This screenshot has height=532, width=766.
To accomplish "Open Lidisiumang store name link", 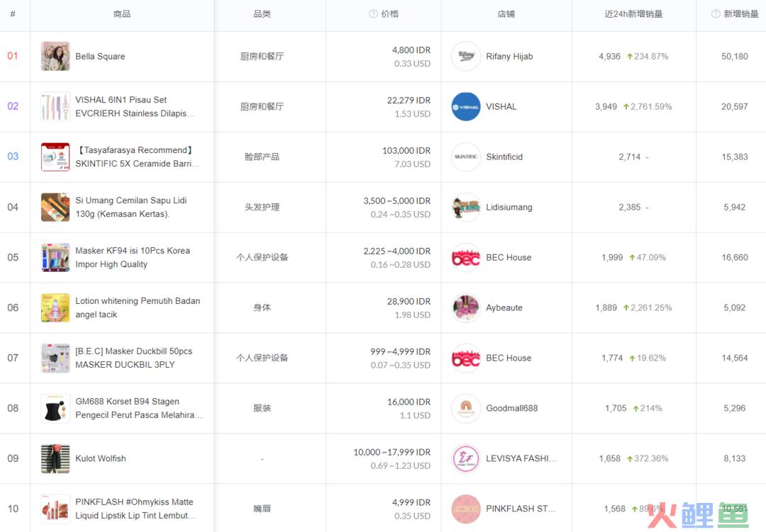I will [x=509, y=207].
